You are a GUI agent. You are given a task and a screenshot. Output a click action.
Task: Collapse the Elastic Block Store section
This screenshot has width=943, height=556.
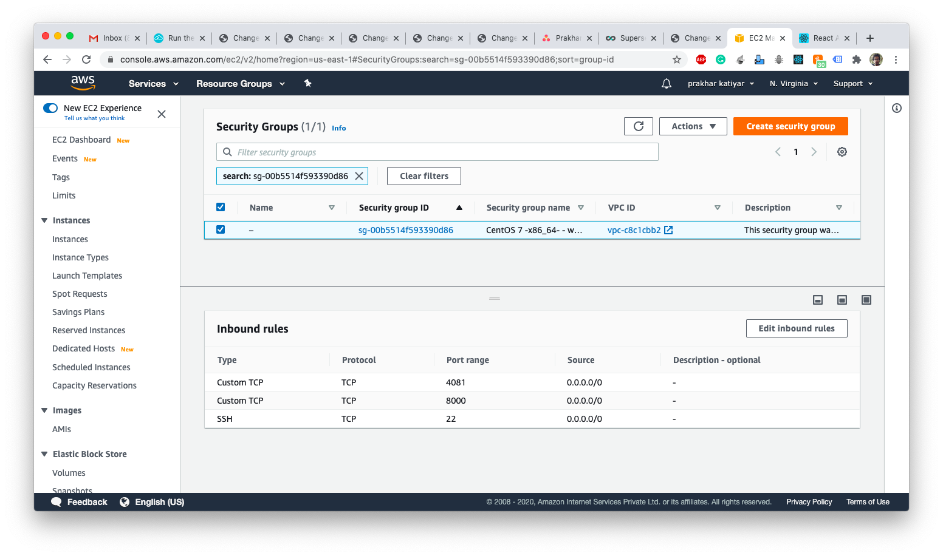click(44, 454)
